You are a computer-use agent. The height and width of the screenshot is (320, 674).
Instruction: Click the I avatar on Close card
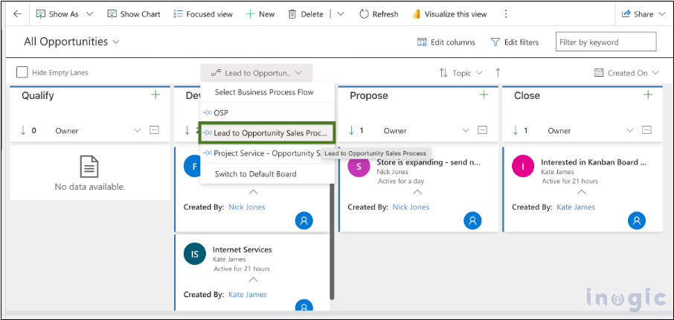point(523,167)
